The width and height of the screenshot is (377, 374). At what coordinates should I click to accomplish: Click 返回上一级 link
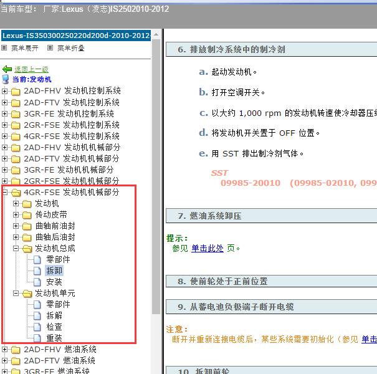tap(31, 69)
